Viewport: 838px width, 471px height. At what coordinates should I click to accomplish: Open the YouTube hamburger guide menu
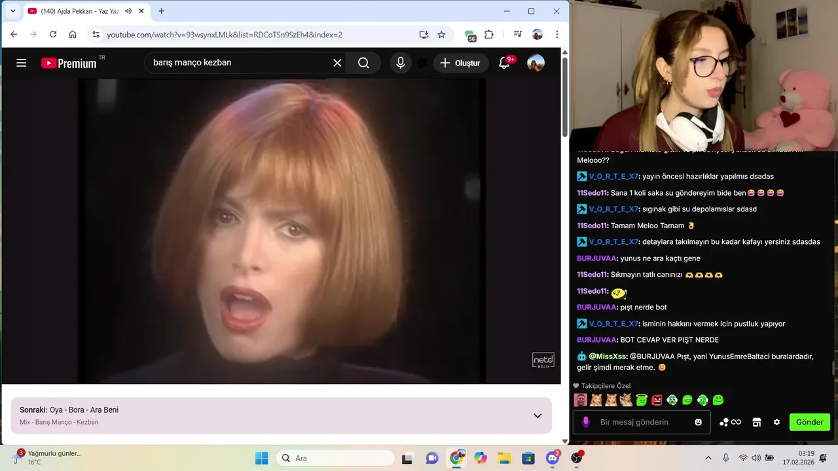coord(22,63)
